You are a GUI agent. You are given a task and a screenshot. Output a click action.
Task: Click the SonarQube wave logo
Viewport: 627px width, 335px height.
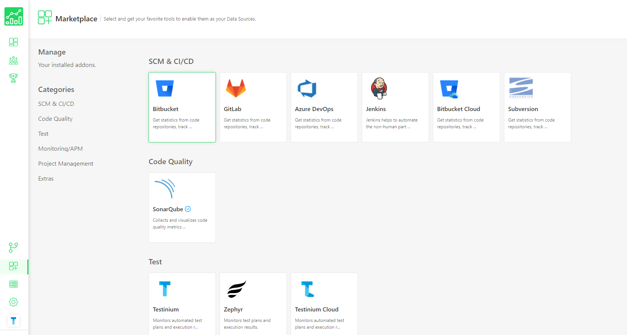point(165,188)
